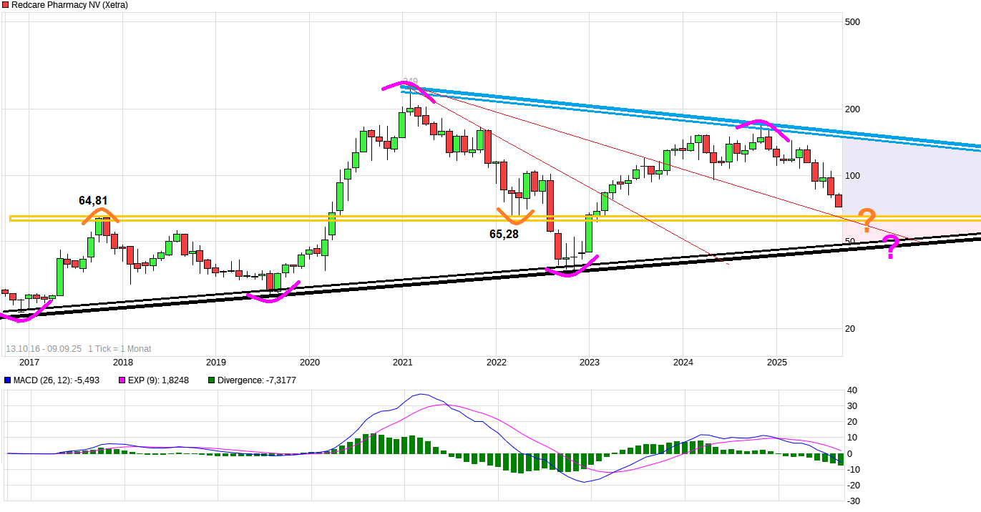
Task: Click the magenta question mark annotation
Action: [891, 247]
